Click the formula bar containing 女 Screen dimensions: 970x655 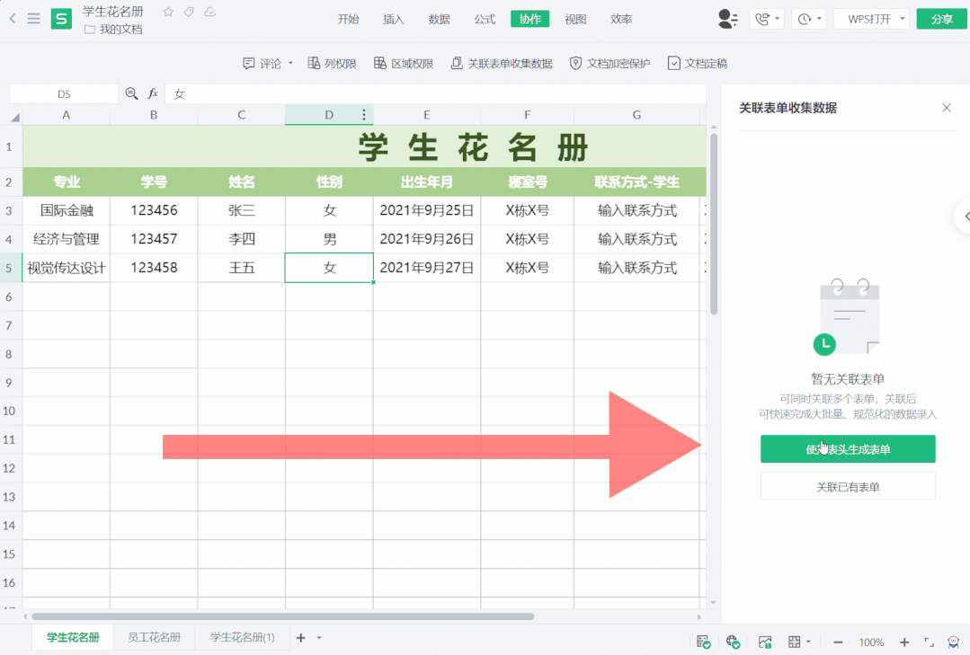coord(435,94)
